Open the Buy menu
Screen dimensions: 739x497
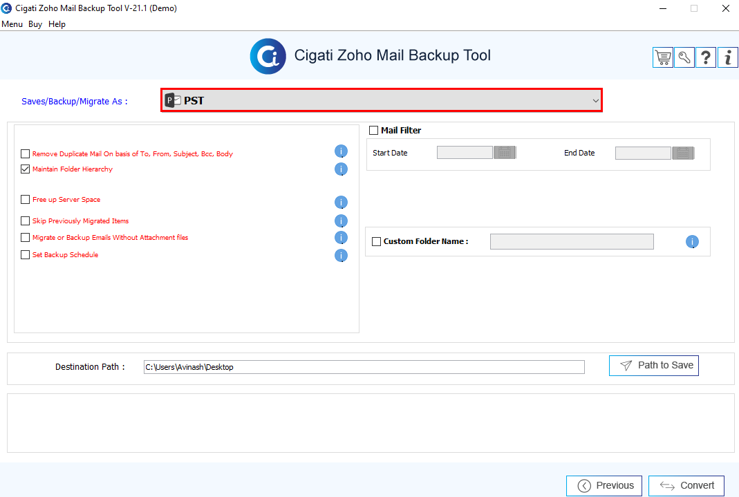35,24
